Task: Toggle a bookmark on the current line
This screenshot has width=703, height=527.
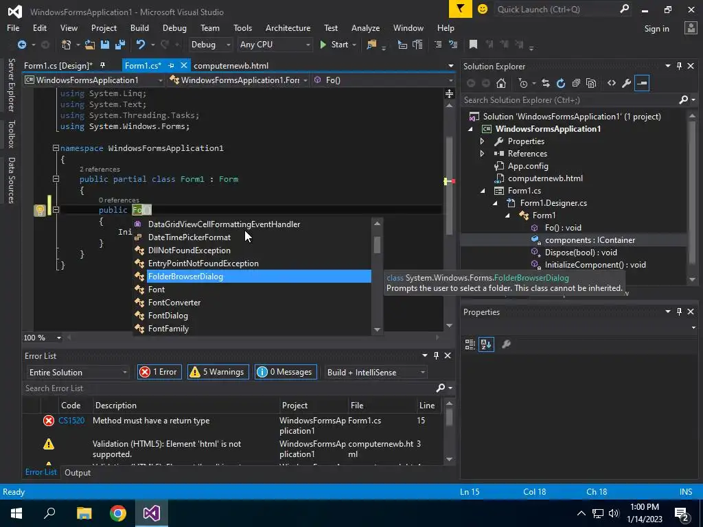Action: click(473, 45)
